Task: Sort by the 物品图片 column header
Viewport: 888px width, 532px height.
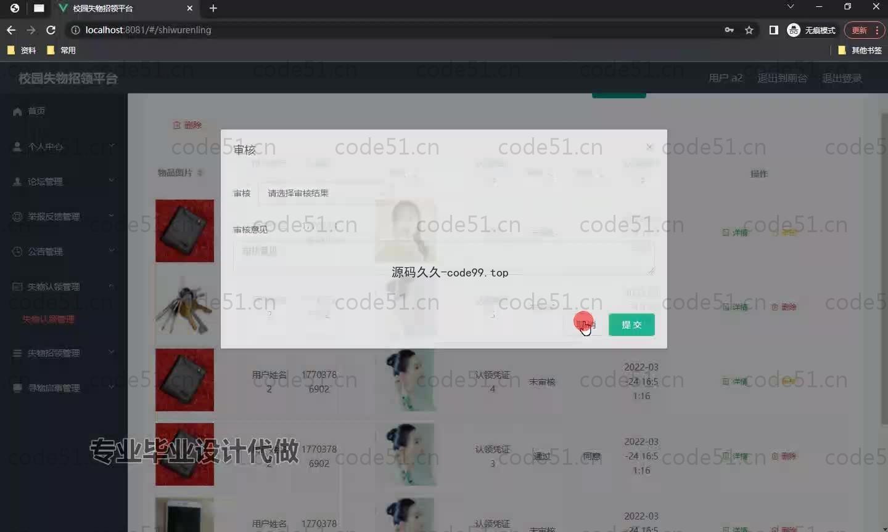Action: (x=180, y=173)
